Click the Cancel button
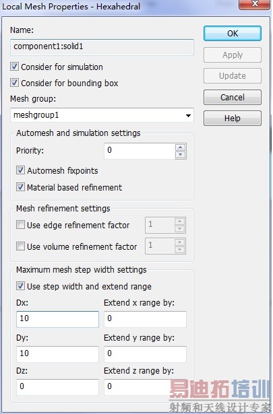This screenshot has width=273, height=414. [233, 97]
